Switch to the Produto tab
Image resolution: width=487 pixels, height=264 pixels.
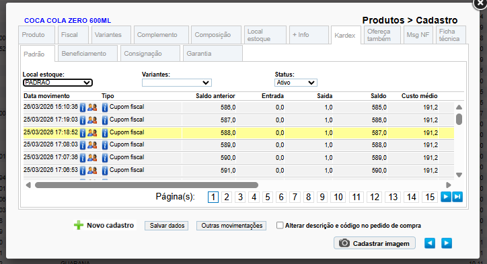pos(36,35)
